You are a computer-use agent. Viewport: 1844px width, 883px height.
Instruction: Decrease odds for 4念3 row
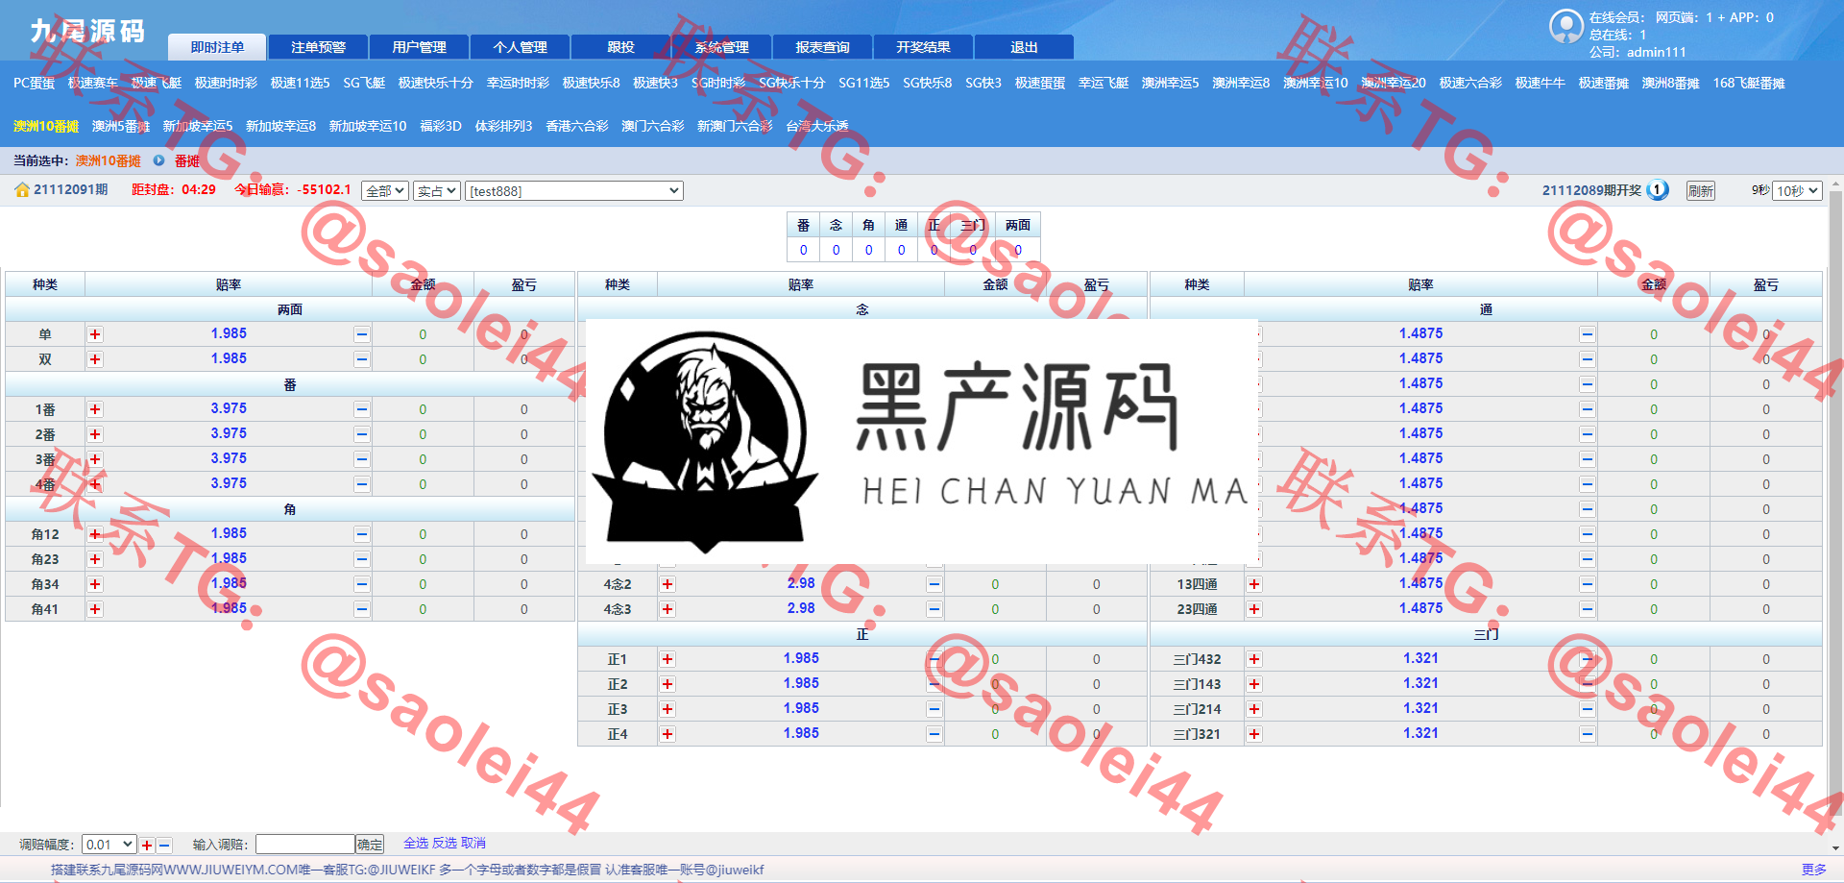(934, 609)
